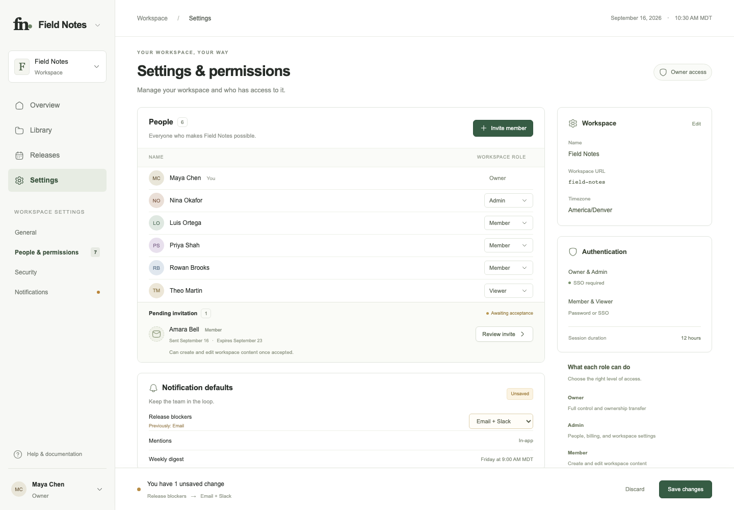Click Save changes button
The width and height of the screenshot is (734, 510).
tap(686, 489)
